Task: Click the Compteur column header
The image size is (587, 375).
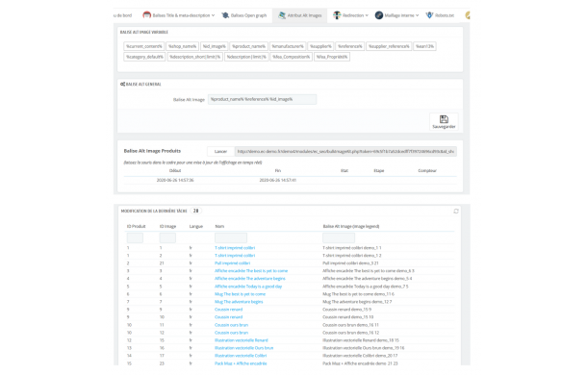Action: pos(427,170)
